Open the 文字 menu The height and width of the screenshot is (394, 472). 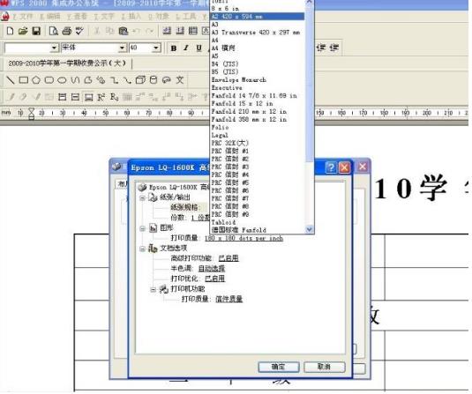[104, 16]
